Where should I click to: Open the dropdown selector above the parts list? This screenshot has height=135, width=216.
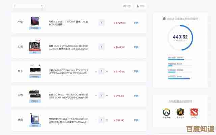click(28, 6)
